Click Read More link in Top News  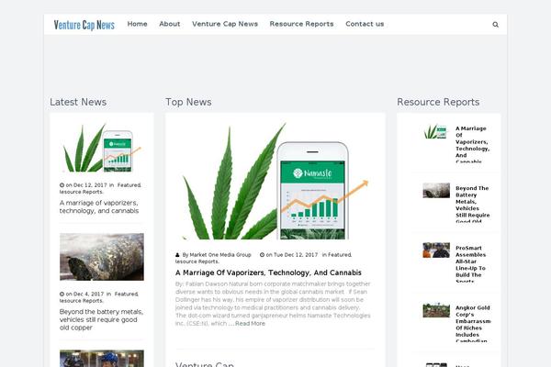(x=250, y=324)
